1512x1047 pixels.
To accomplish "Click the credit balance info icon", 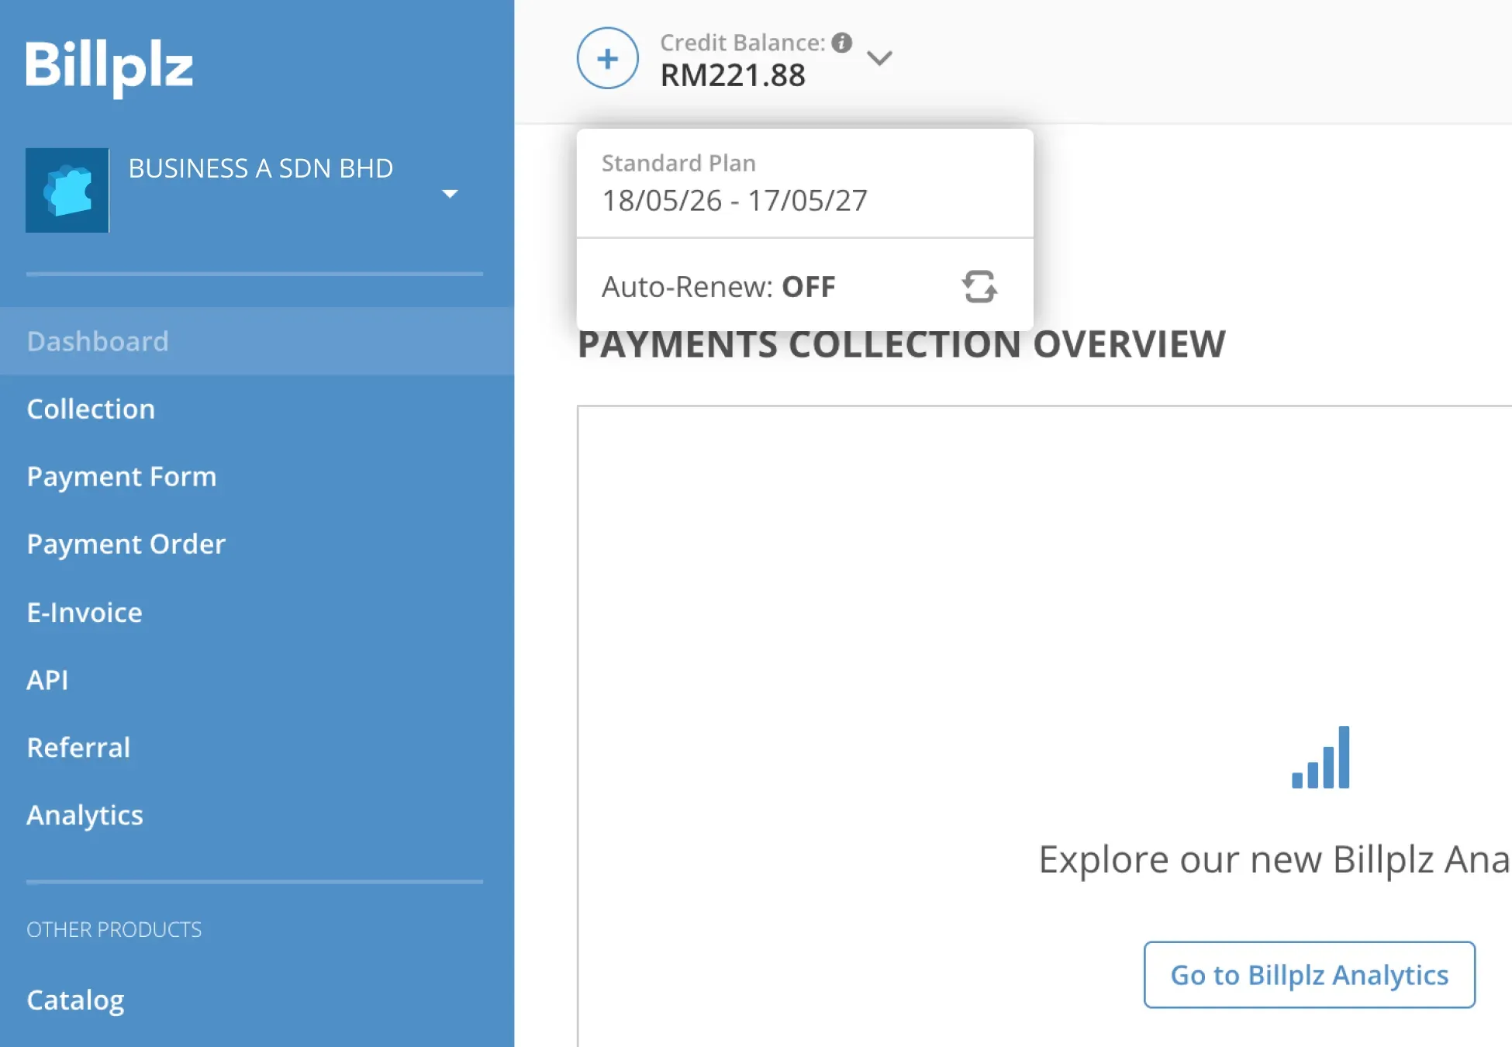I will (x=841, y=43).
